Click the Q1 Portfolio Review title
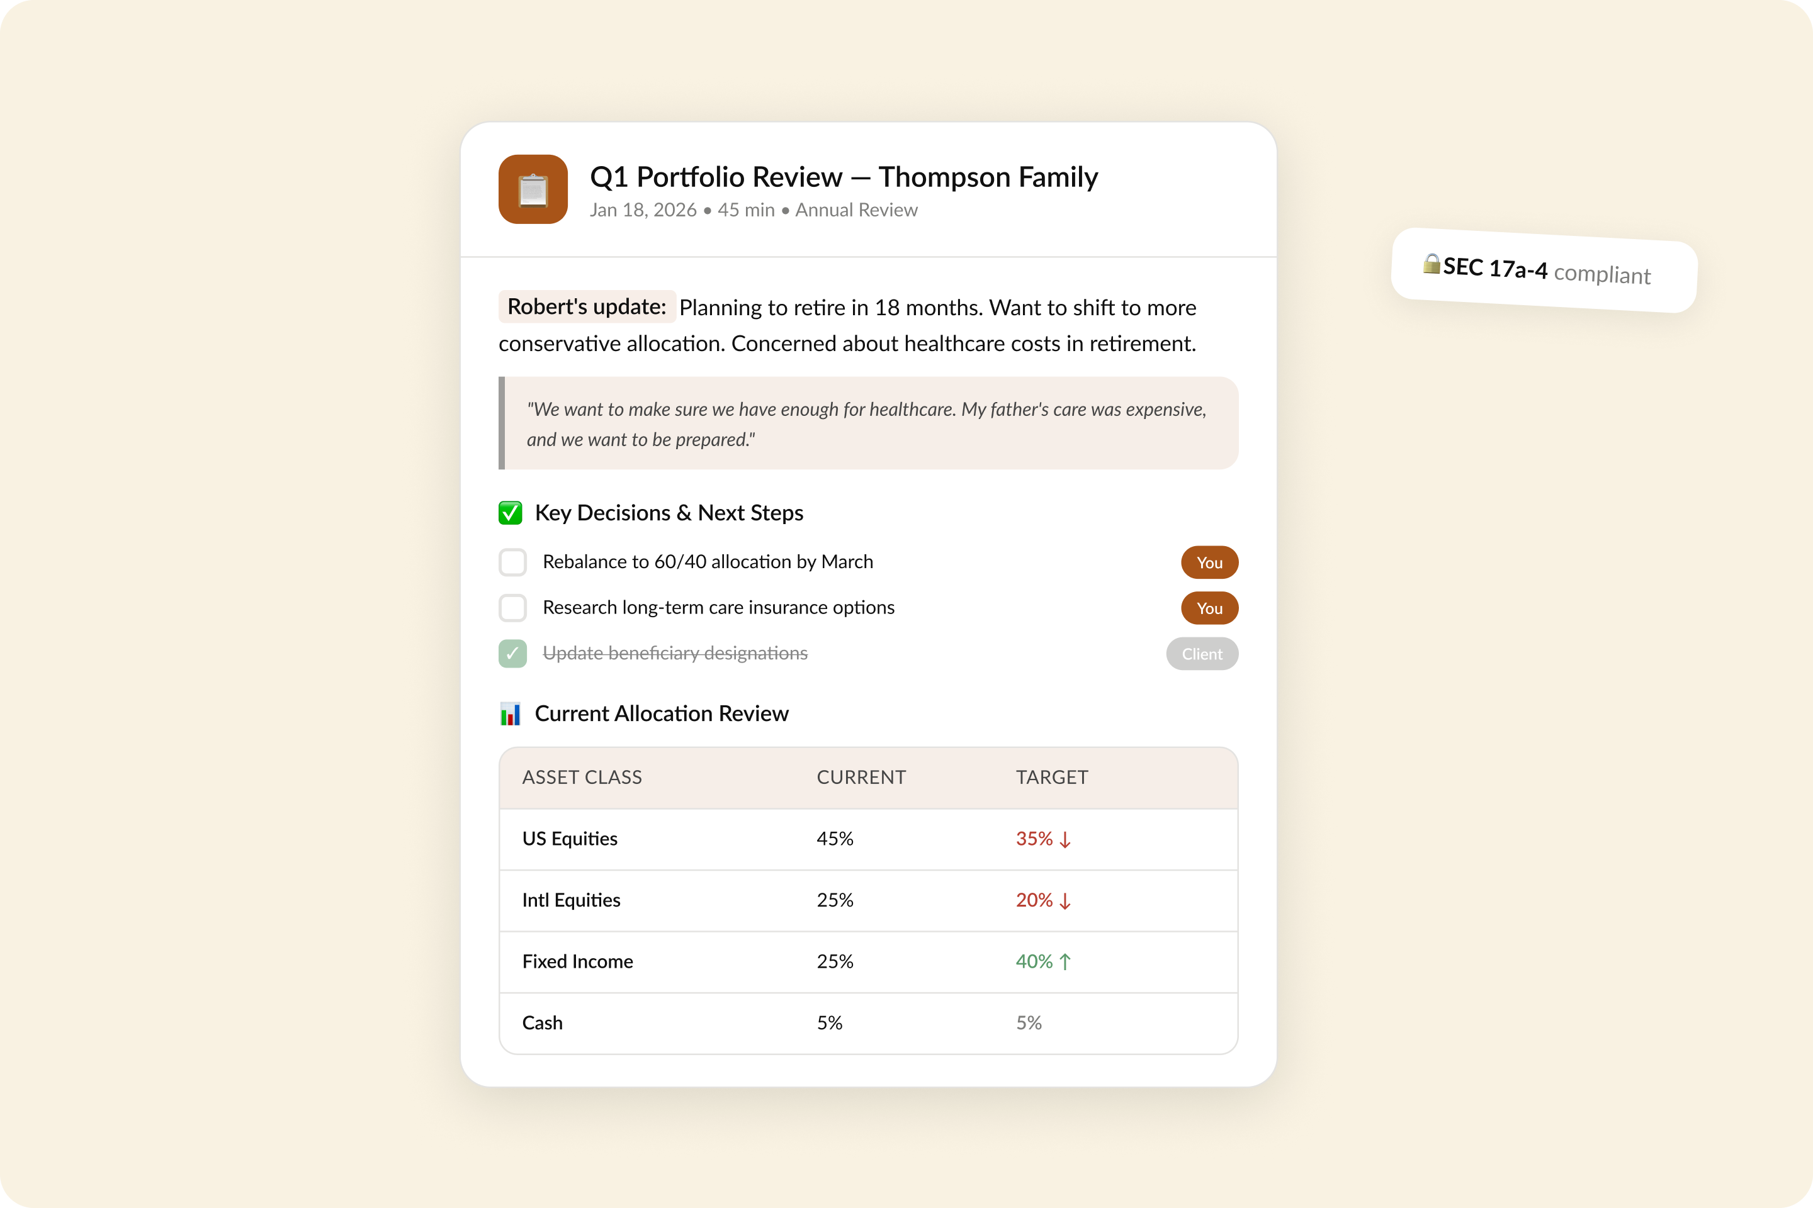The image size is (1813, 1208). point(844,177)
